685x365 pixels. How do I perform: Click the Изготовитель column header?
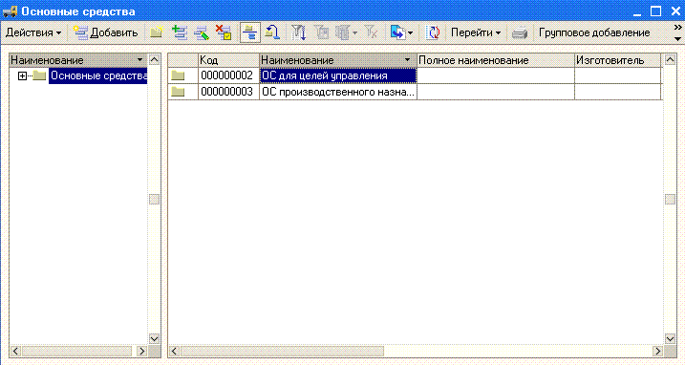click(618, 60)
